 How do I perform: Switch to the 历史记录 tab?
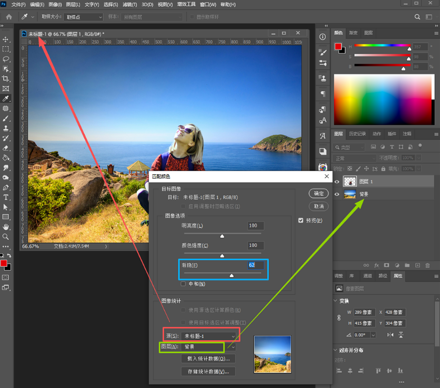(x=357, y=134)
